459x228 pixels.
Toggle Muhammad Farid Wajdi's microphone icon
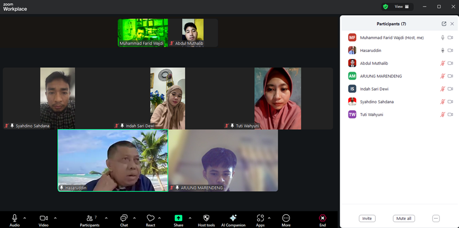[443, 38]
